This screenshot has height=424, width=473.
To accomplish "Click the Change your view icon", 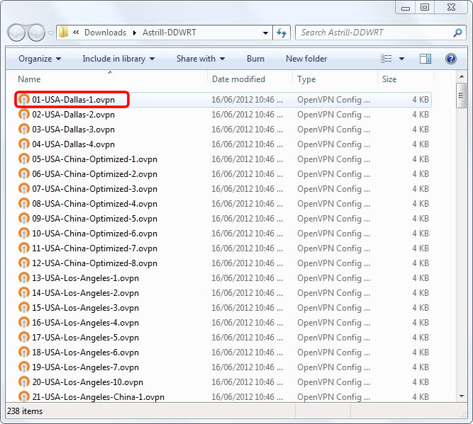I will click(x=386, y=59).
